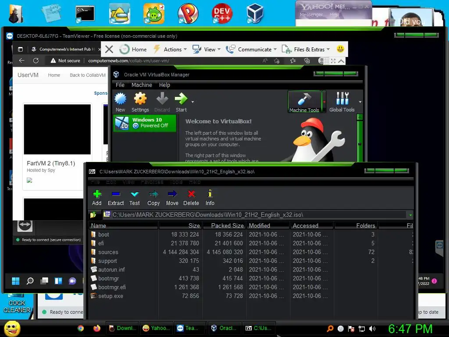Click Back to CollabVM link

pyautogui.click(x=88, y=75)
